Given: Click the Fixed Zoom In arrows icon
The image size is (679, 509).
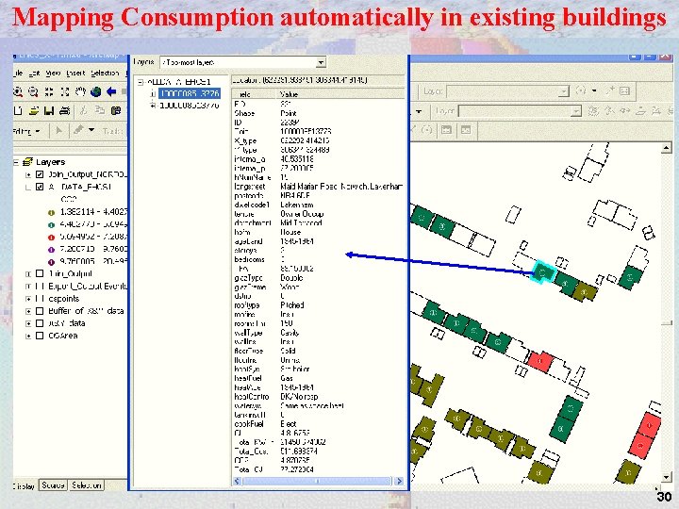Looking at the screenshot, I should pos(49,91).
